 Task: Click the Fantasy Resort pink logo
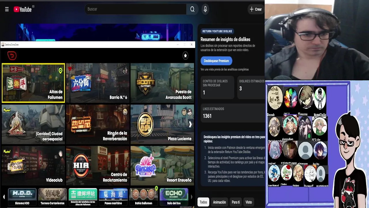145,166
